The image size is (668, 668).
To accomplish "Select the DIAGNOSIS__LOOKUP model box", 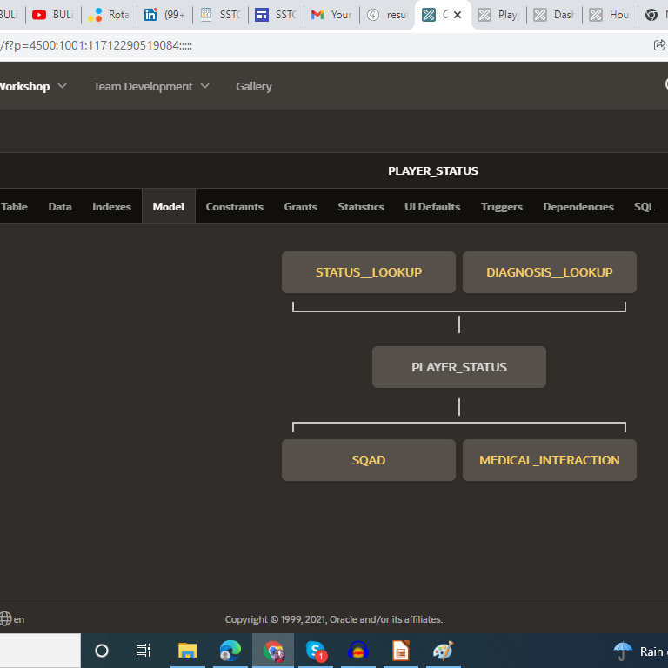I will tap(549, 272).
